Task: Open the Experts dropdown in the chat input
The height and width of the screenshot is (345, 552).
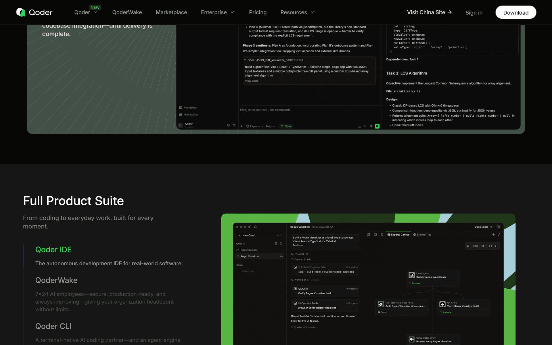Action: tap(255, 126)
